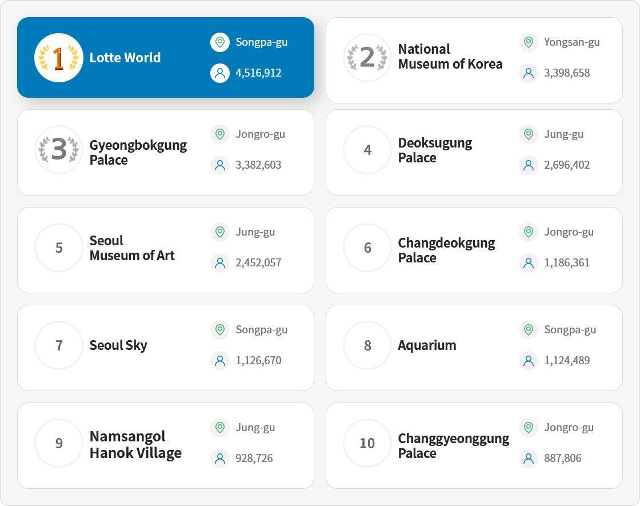
Task: Click the silver laurel rank 2 badge
Action: [x=367, y=58]
